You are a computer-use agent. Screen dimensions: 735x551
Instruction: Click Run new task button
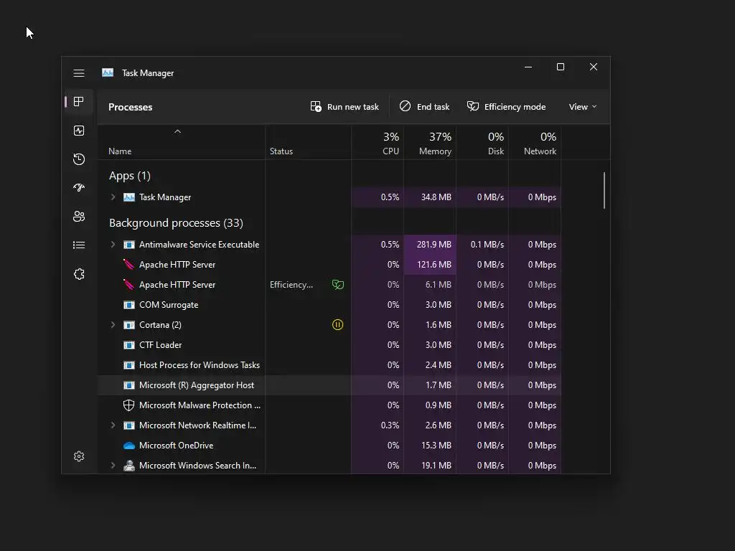coord(345,107)
